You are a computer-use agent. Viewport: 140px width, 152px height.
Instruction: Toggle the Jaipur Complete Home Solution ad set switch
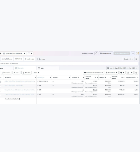tap(0, 82)
